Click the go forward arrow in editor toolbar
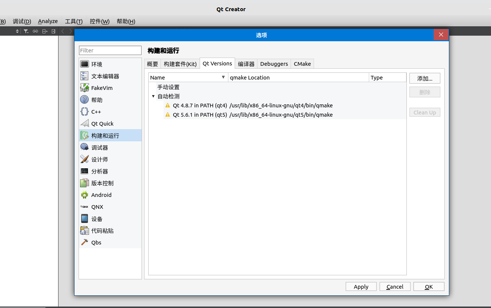Screen dimensions: 491x308 pyautogui.click(x=70, y=32)
